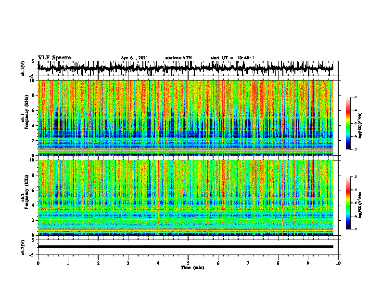Click time axis tick label "6"
This screenshot has width=381, height=295.
coord(218,263)
